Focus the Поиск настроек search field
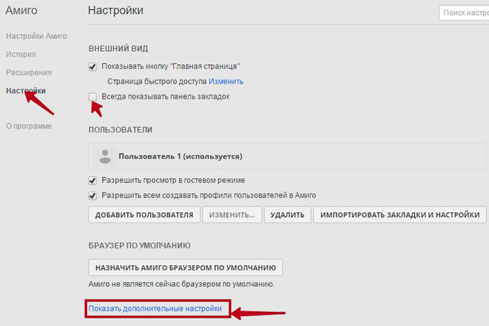 tap(464, 13)
